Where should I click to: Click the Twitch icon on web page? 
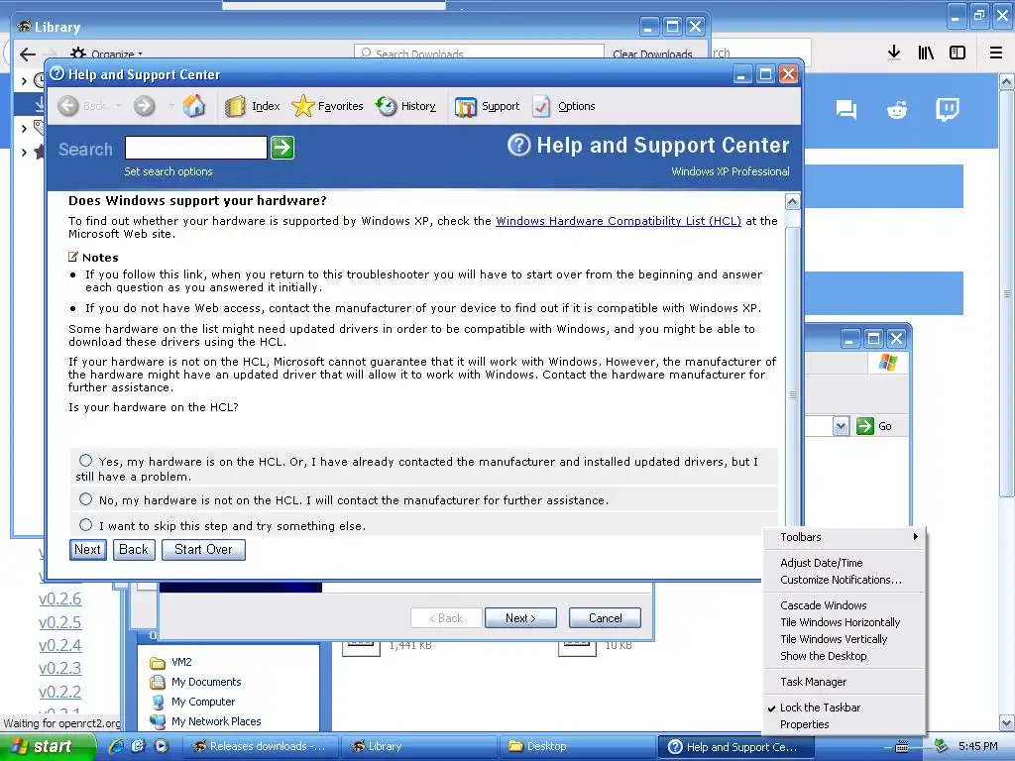tap(947, 110)
